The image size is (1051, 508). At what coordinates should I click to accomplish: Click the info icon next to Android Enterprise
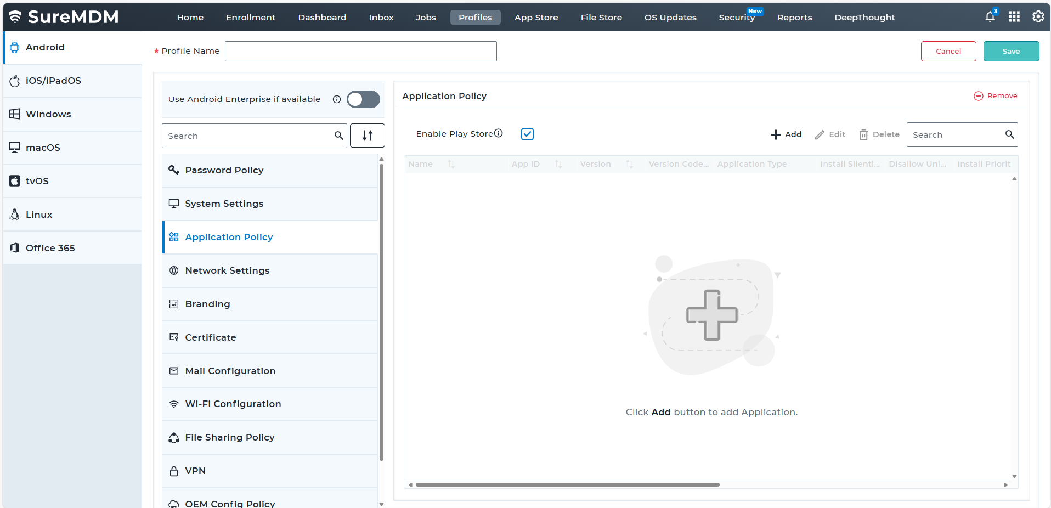click(x=337, y=99)
